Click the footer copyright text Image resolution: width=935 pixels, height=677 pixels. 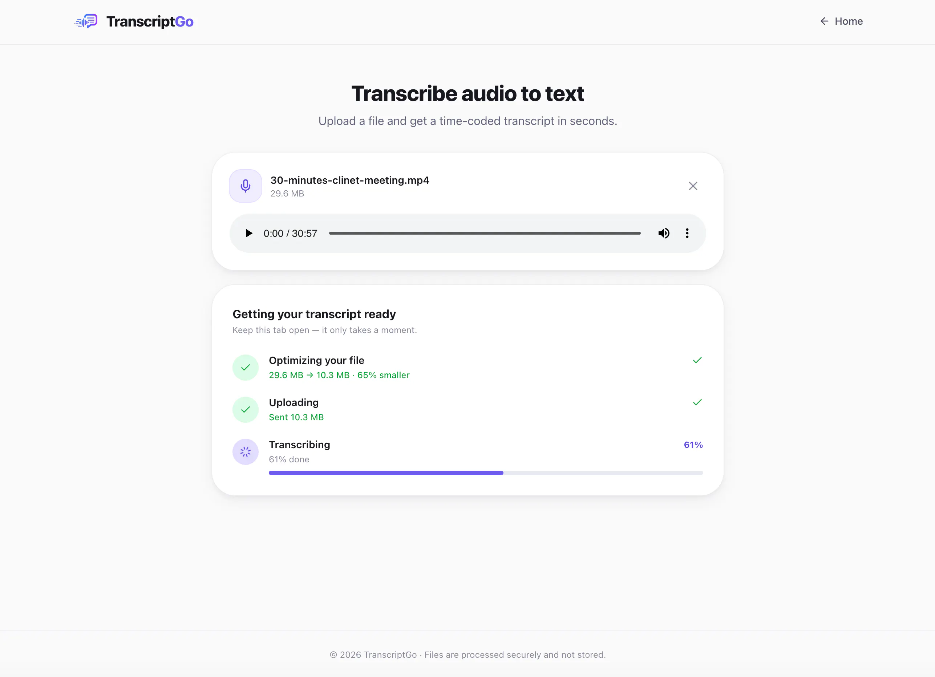pos(467,655)
